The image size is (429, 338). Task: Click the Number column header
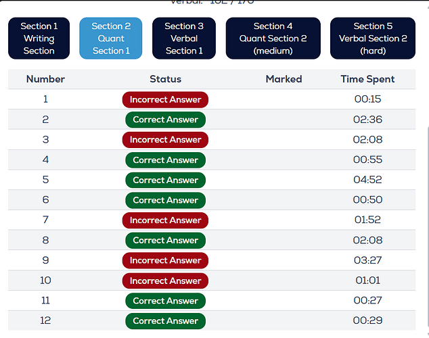pyautogui.click(x=45, y=79)
